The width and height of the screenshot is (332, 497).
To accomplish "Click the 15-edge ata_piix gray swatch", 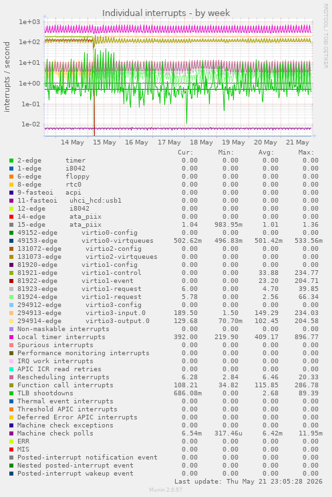I will [x=11, y=225].
